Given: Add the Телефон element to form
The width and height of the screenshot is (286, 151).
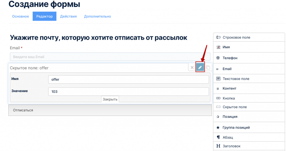Looking at the screenshot, I should click(249, 58).
